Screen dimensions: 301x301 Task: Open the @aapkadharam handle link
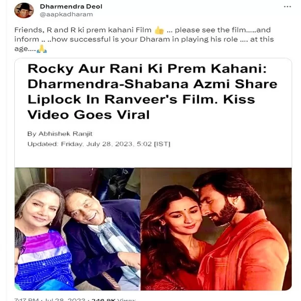click(x=66, y=14)
